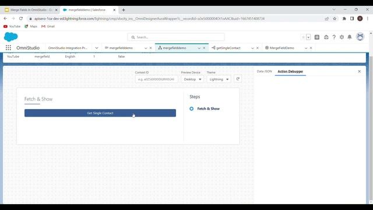
Task: Open the App Launcher grid icon
Action: coord(8,48)
